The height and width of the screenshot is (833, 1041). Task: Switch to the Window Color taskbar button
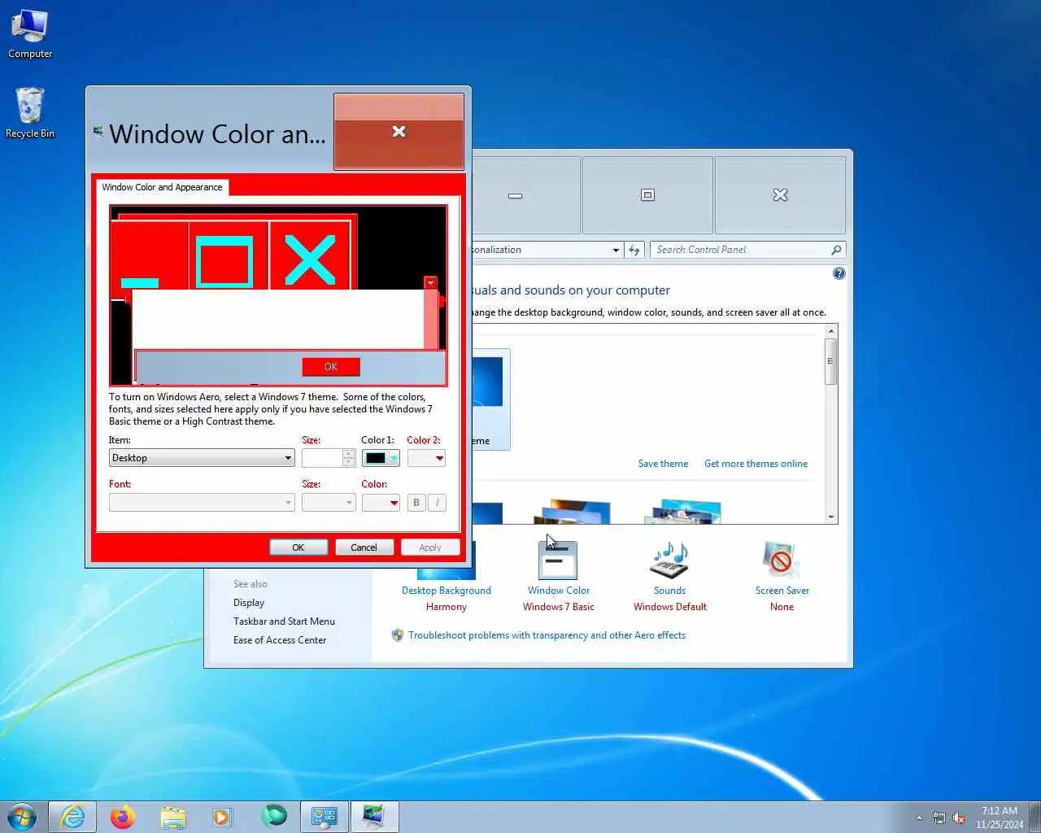click(x=374, y=817)
